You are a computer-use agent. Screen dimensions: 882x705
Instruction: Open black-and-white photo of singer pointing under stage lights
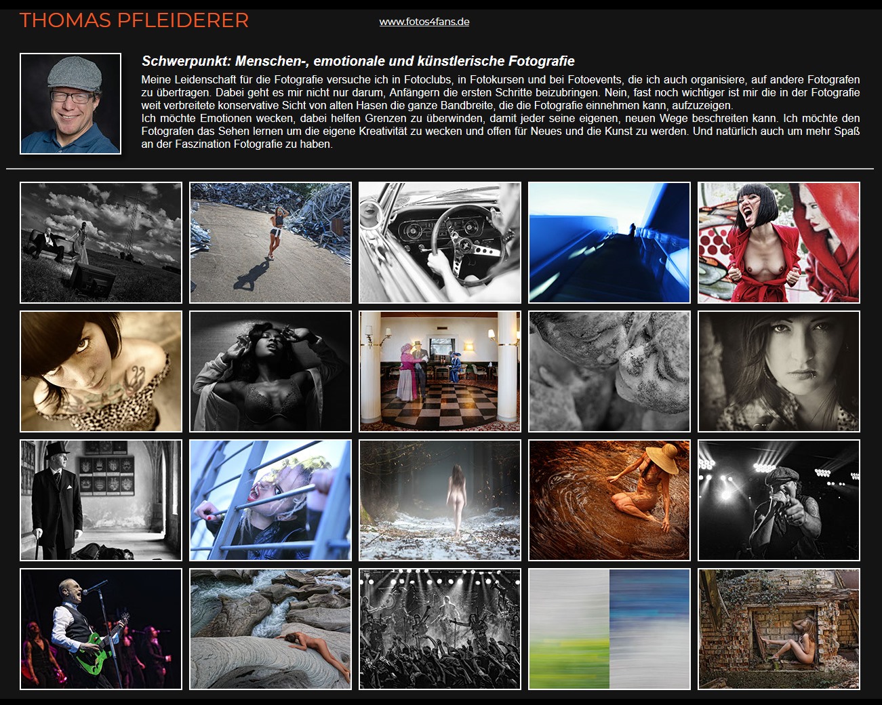[x=779, y=500]
